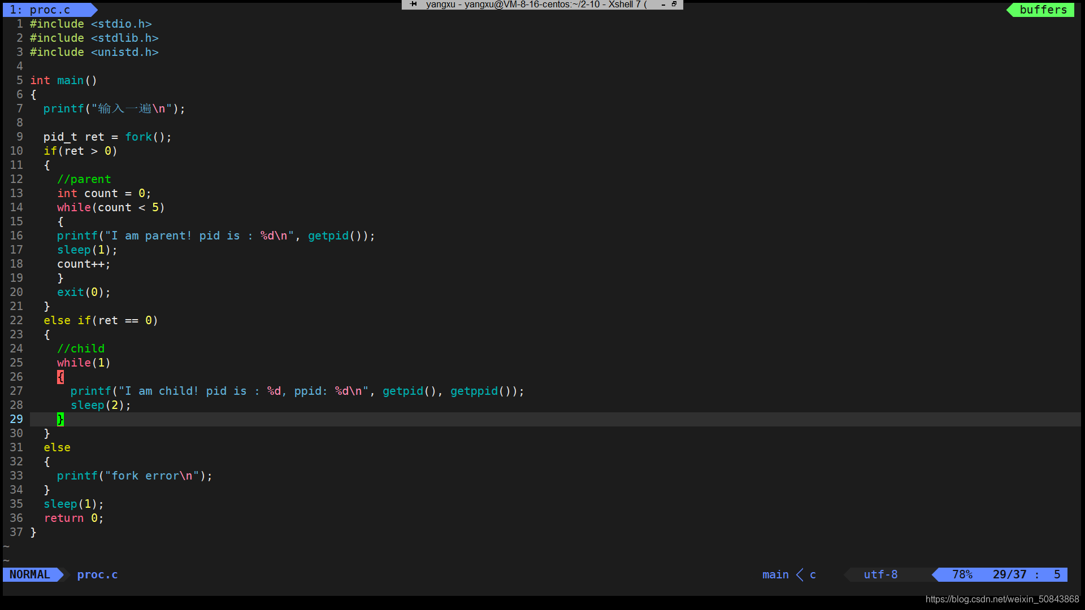This screenshot has width=1085, height=610.
Task: Click the int count = 0 line
Action: click(x=104, y=193)
